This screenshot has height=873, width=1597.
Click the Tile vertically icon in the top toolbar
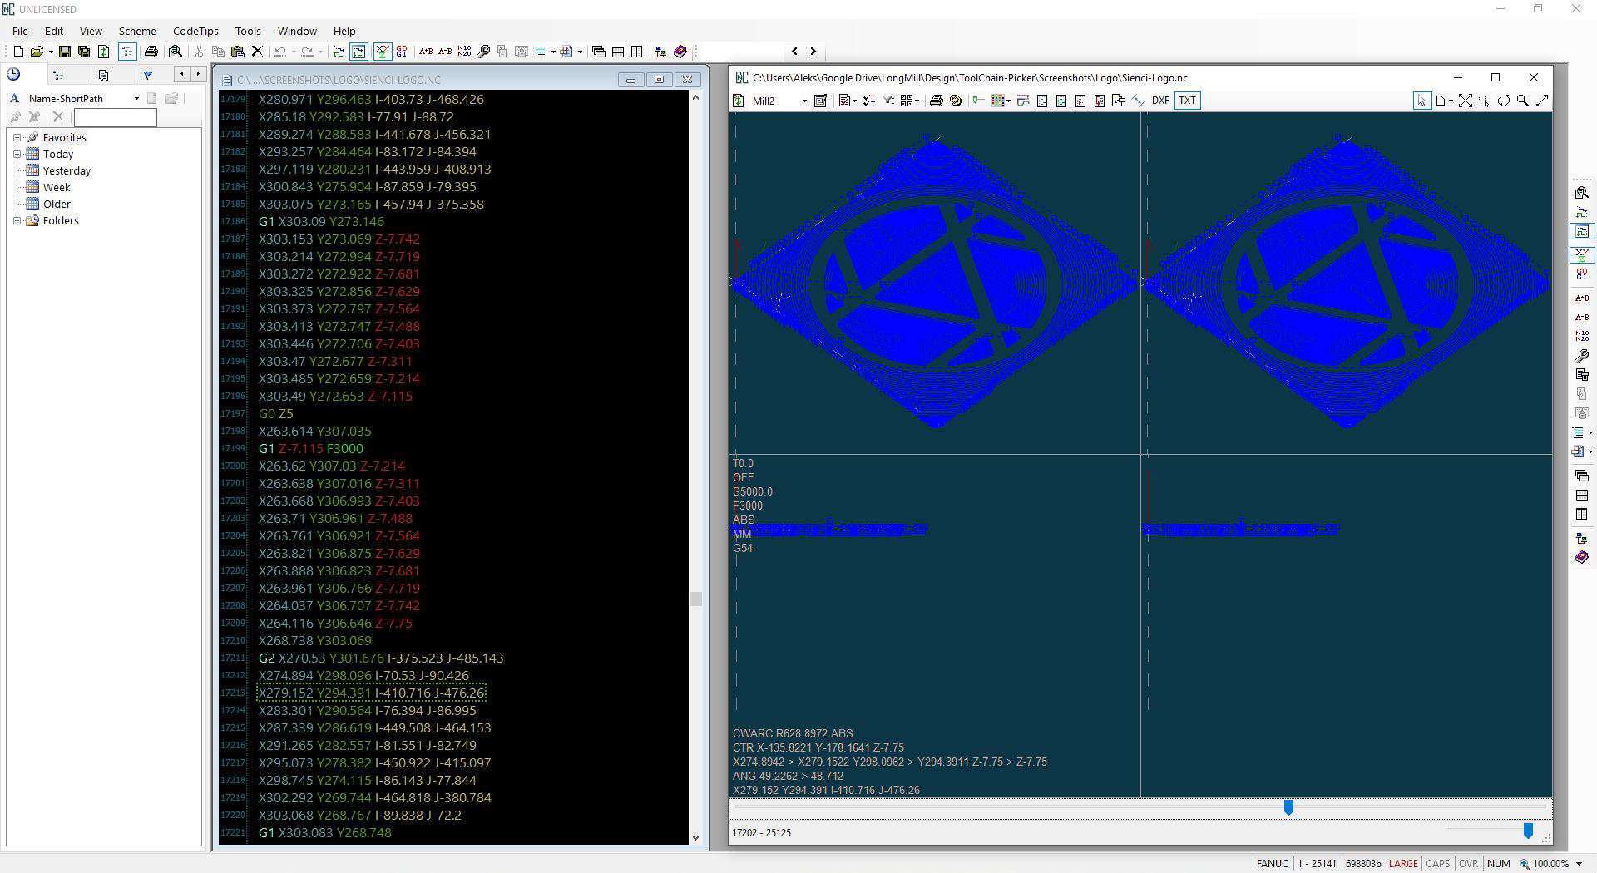[637, 52]
